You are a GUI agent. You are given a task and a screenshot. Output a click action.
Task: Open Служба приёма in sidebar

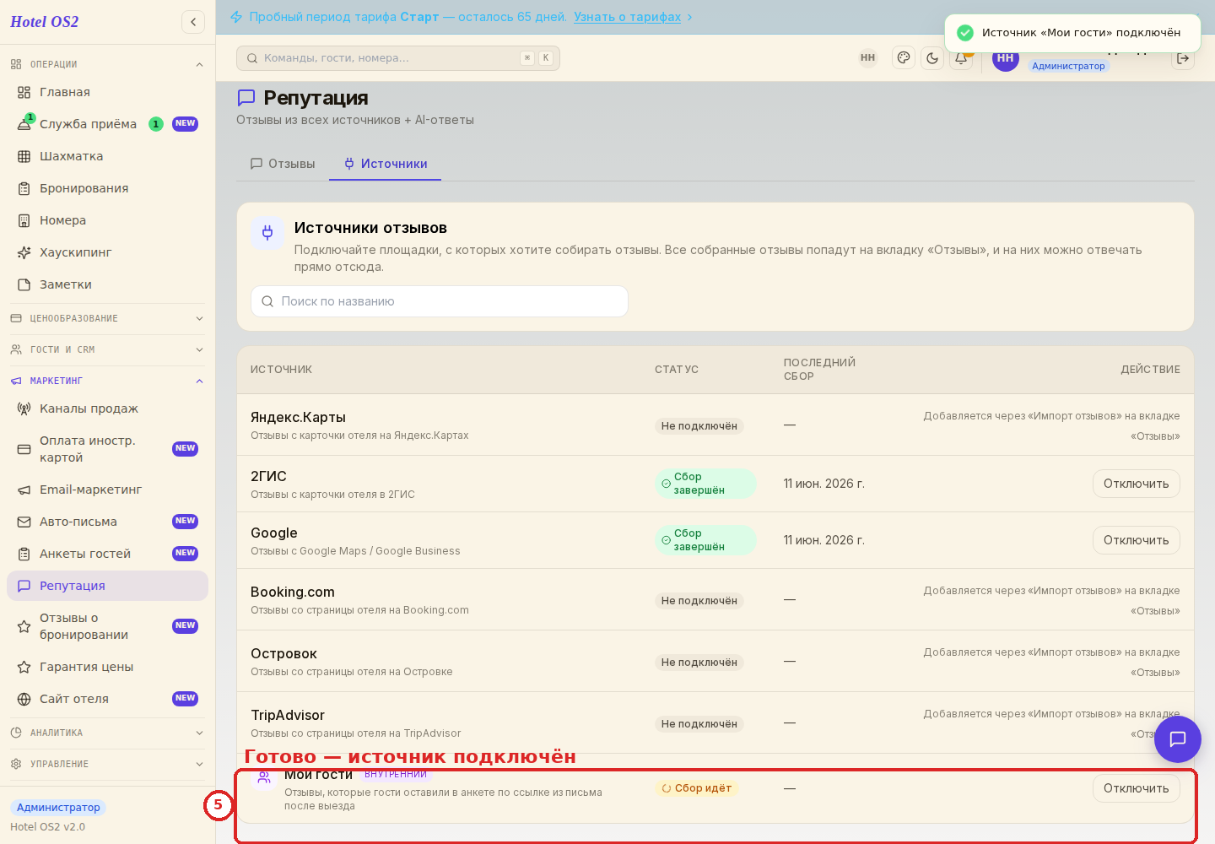click(x=107, y=124)
